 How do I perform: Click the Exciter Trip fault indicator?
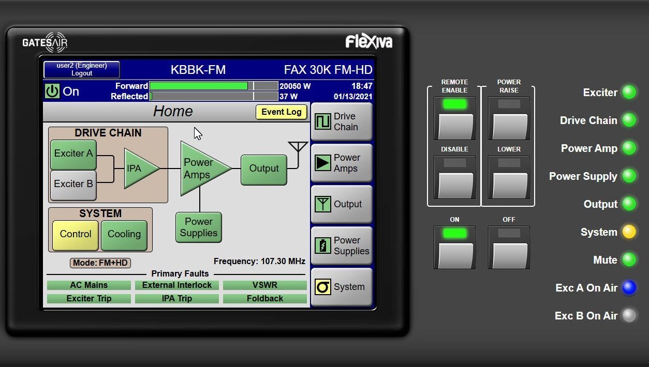coord(89,299)
